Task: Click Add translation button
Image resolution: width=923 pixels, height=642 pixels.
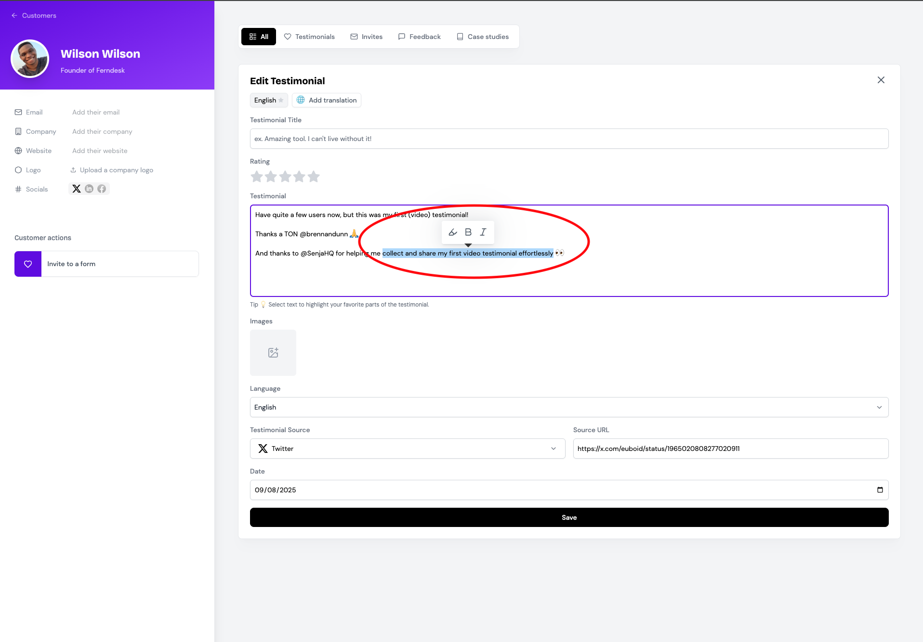Action: (x=327, y=100)
